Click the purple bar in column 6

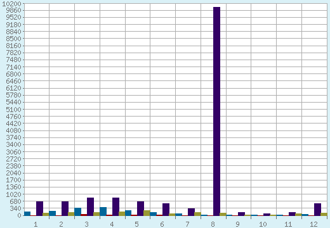(166, 210)
